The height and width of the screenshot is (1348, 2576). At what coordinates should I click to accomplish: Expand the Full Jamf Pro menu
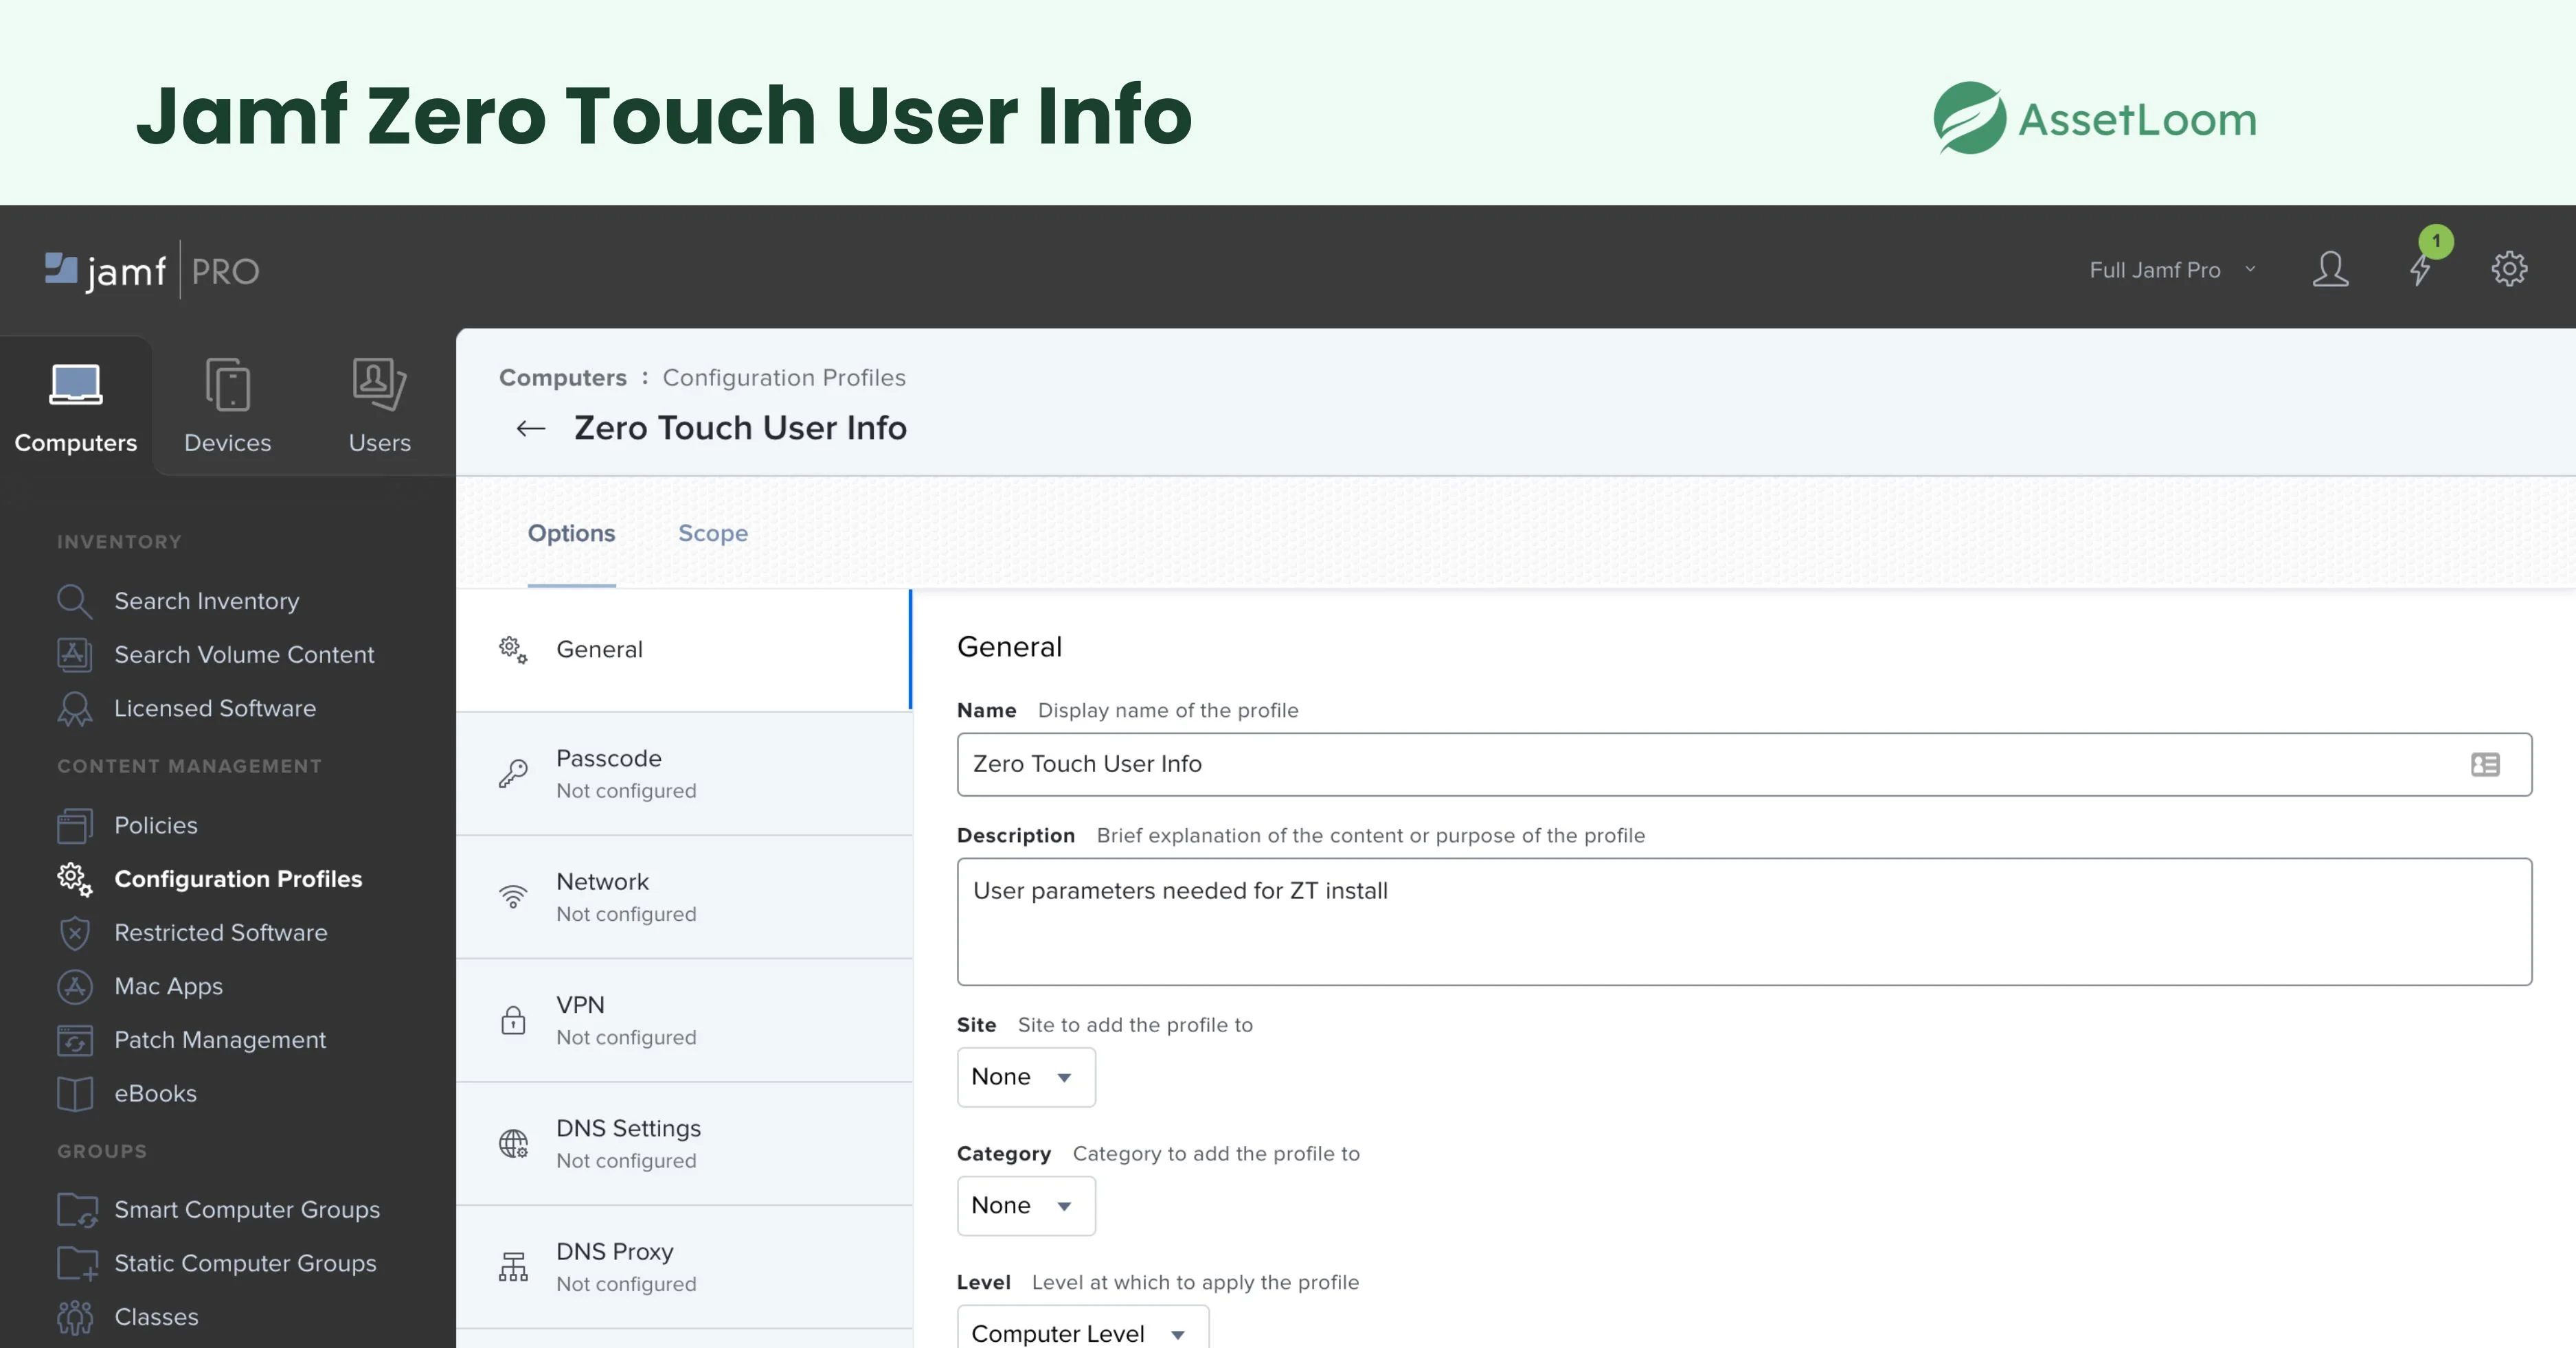tap(2171, 270)
